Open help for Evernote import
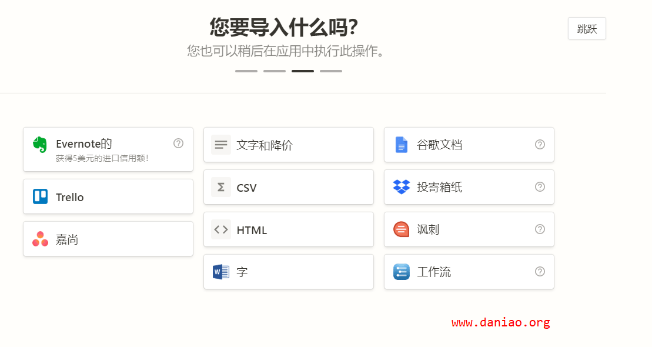 click(178, 144)
